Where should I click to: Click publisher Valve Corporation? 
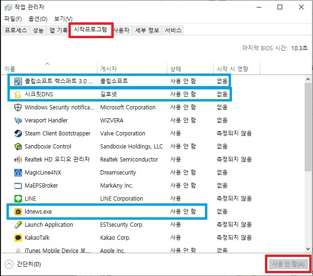122,134
